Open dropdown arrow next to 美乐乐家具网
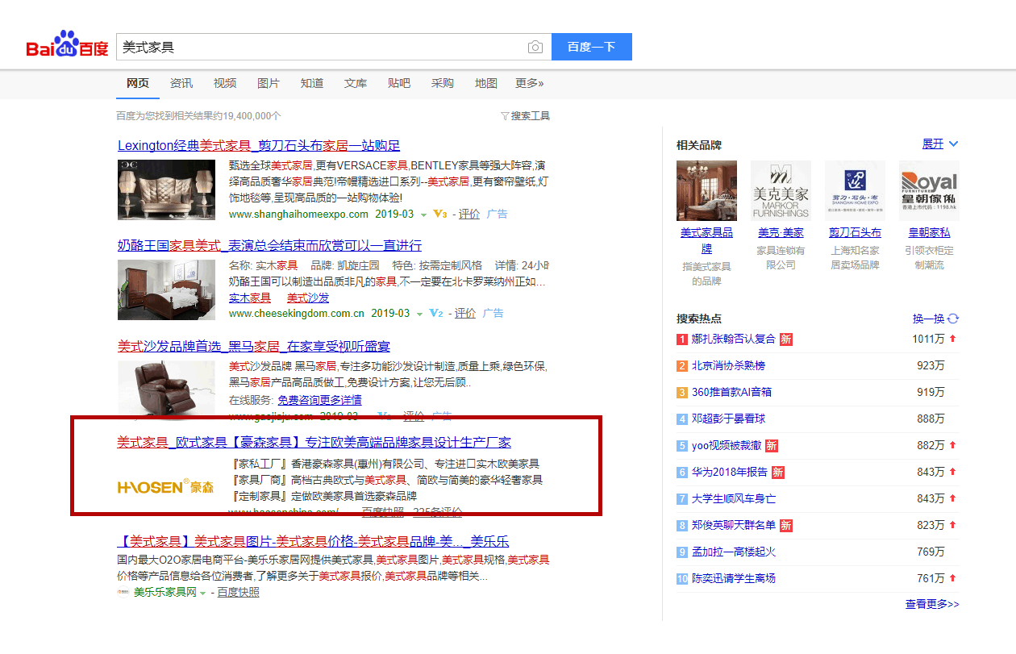 202,593
